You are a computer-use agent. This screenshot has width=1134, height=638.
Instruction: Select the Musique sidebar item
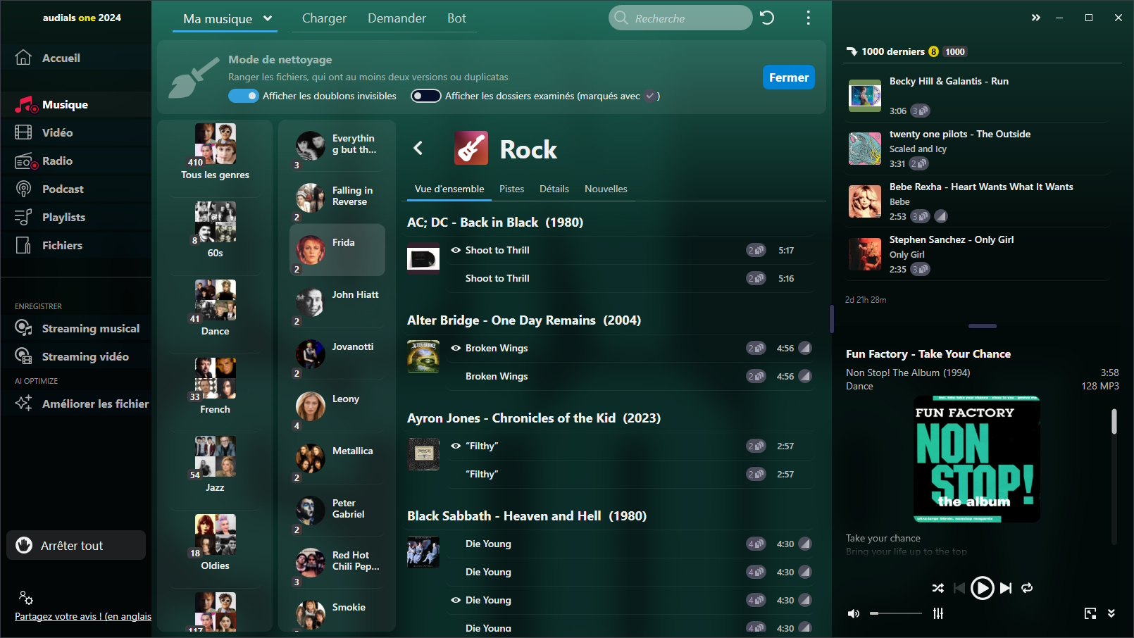point(75,104)
